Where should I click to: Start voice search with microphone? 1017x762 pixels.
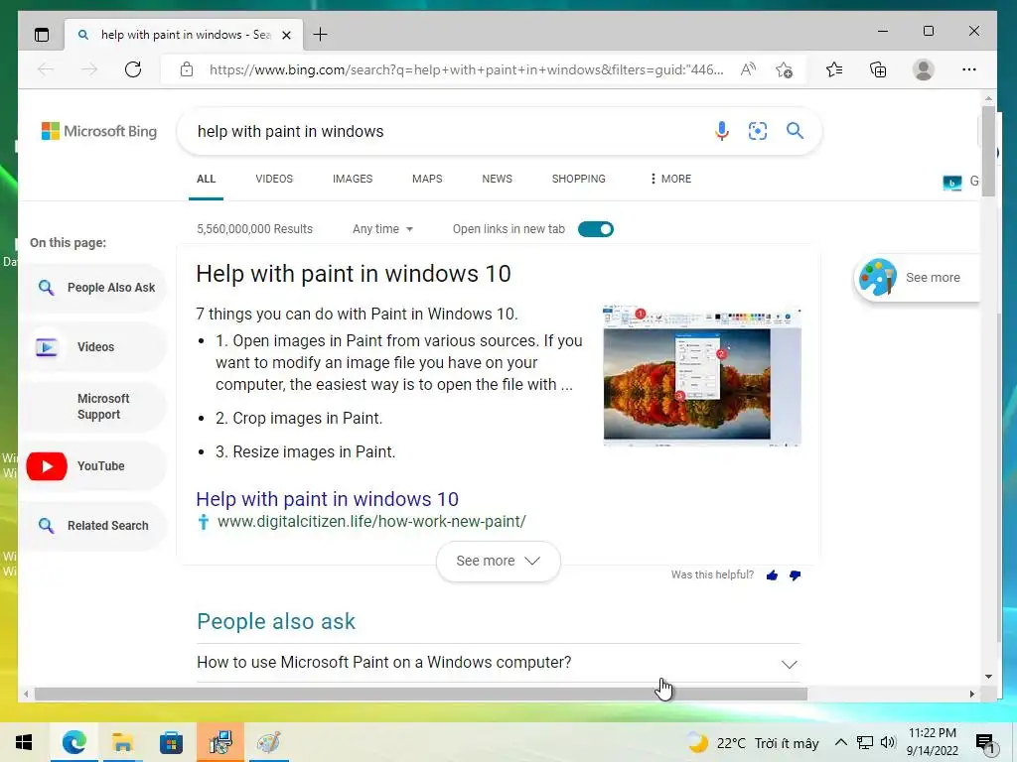coord(722,131)
